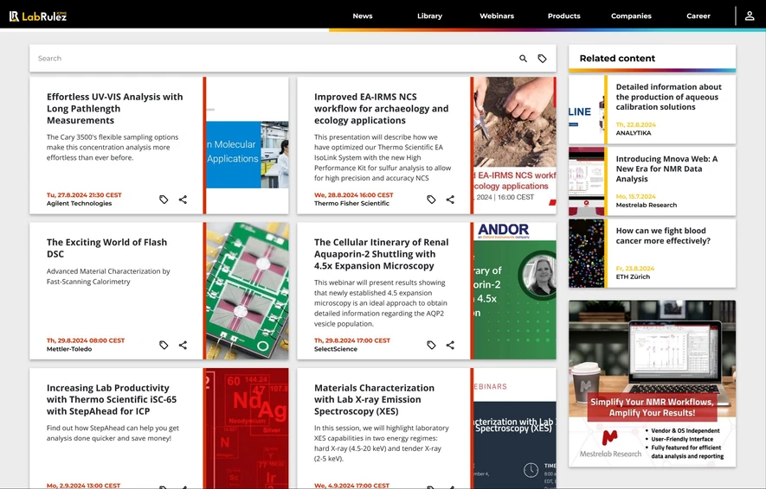The image size is (766, 489).
Task: Click tag icon on Exciting World of Flash DSC card
Action: point(164,346)
